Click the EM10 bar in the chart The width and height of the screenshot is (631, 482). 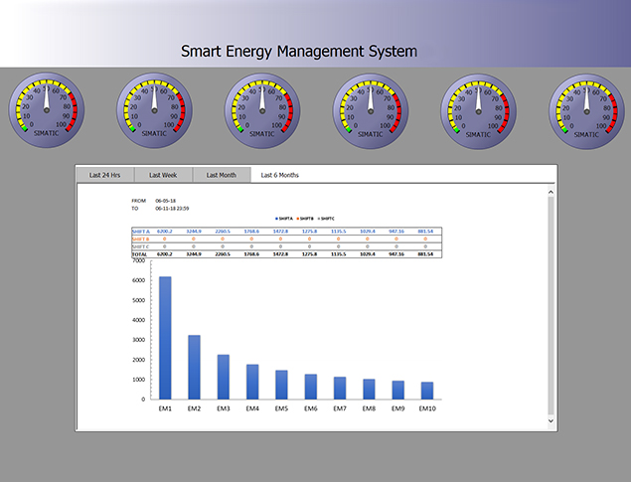pyautogui.click(x=426, y=391)
